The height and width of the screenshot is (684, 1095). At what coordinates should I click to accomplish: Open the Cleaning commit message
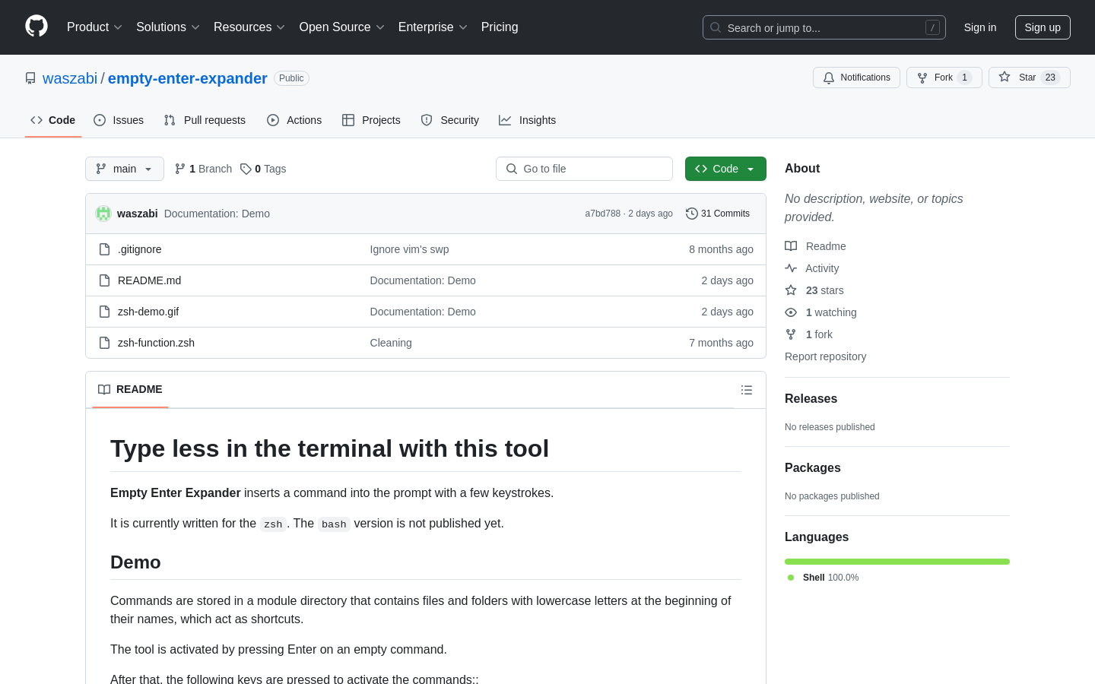click(x=391, y=343)
